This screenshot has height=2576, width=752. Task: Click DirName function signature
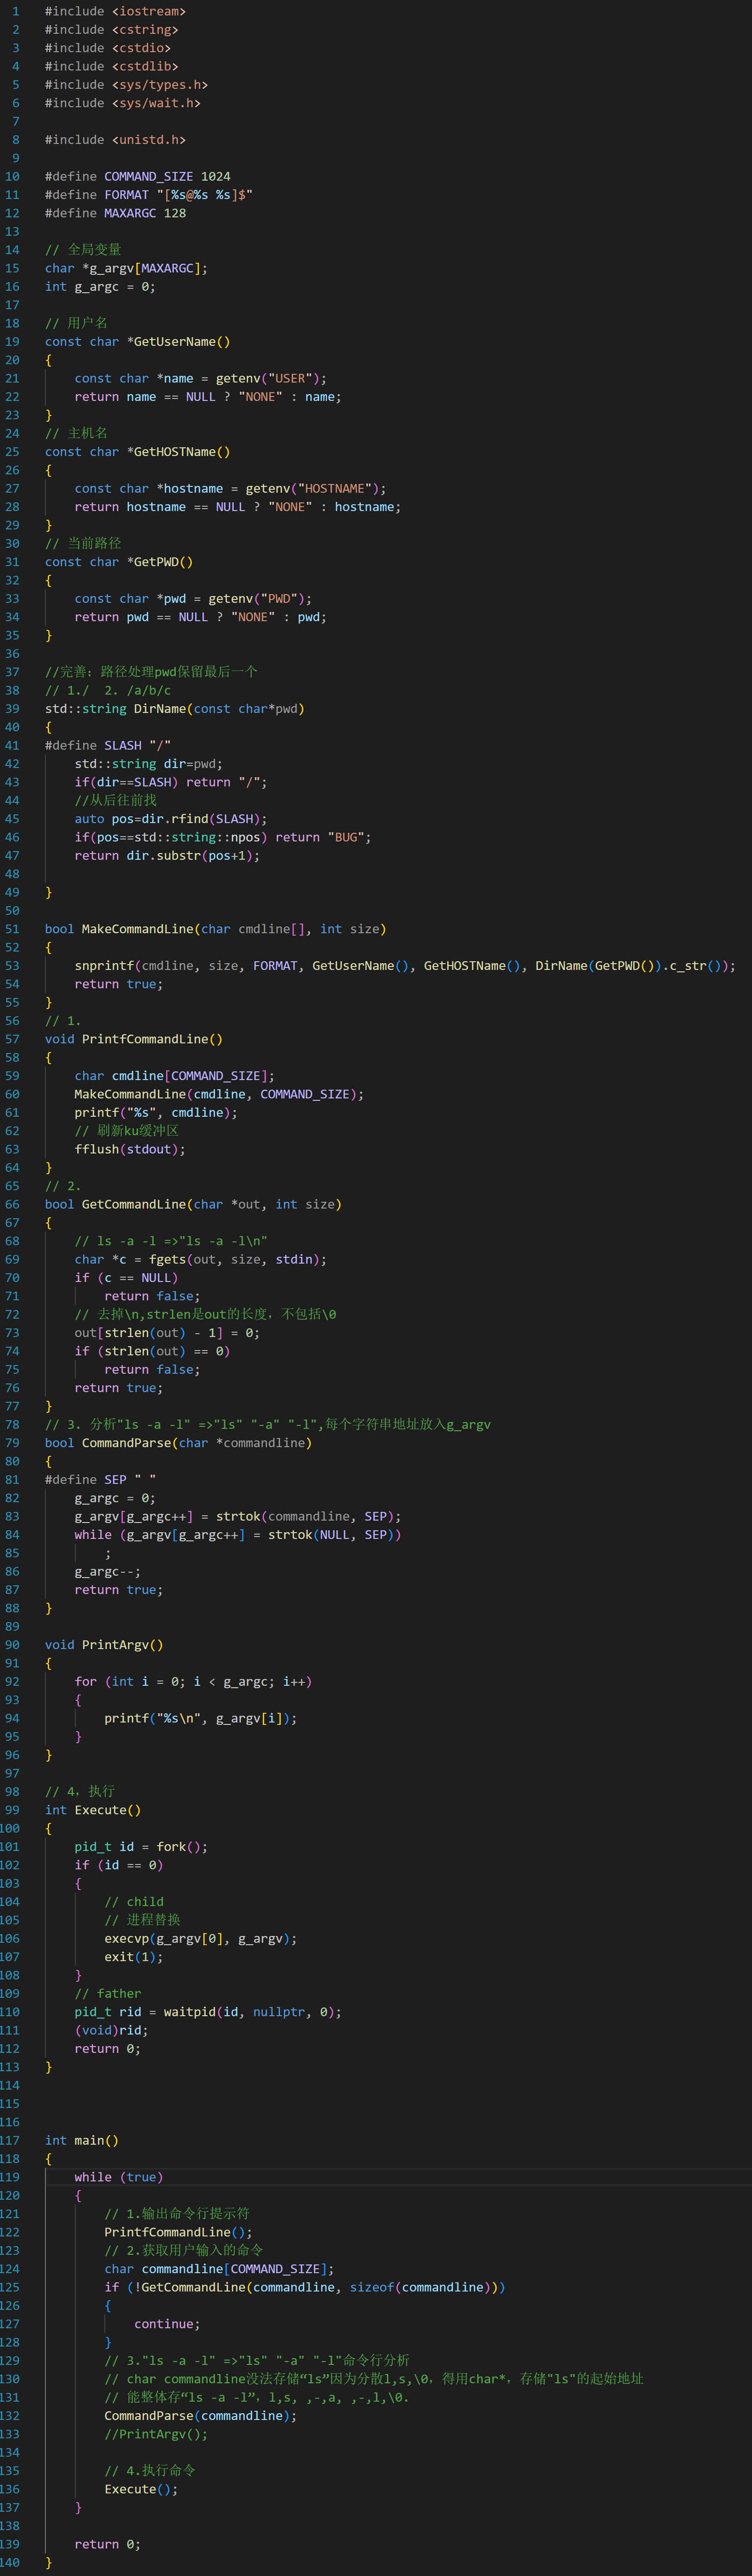coord(175,709)
